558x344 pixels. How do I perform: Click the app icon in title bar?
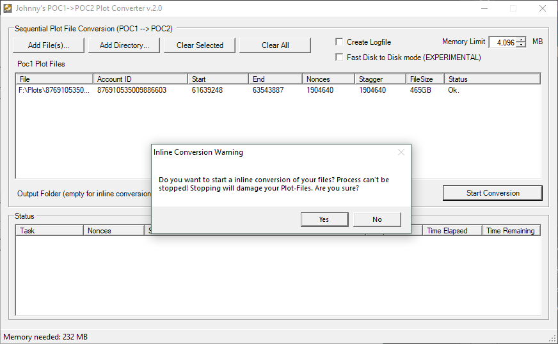pyautogui.click(x=8, y=8)
